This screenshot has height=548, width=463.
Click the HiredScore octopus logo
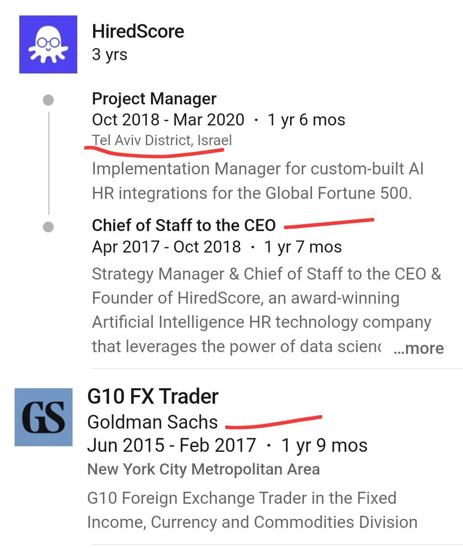point(48,44)
